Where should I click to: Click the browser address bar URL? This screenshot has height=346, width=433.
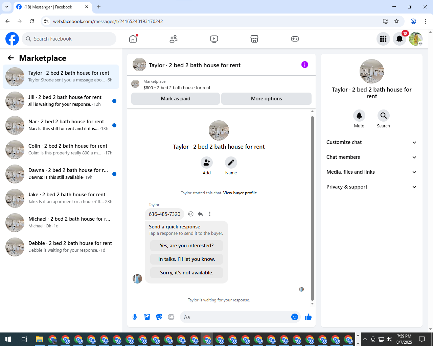coord(108,21)
